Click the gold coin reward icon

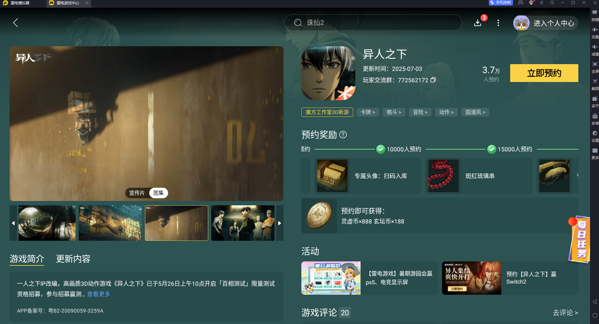[x=319, y=215]
